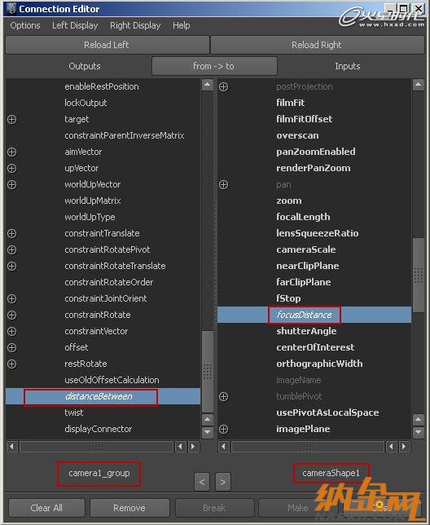This screenshot has height=525, width=430.
Task: Click the right arrow direction button
Action: 222,482
